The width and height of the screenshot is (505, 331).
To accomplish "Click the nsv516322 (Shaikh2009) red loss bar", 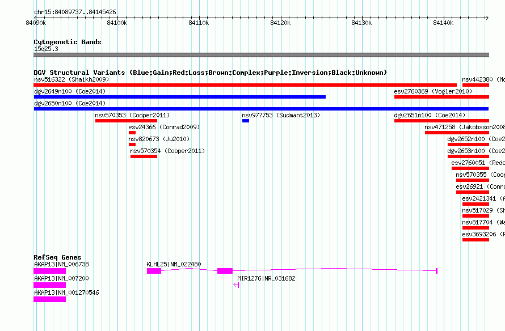I will pos(245,85).
